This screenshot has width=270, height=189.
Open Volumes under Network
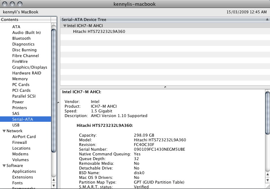click(x=20, y=160)
